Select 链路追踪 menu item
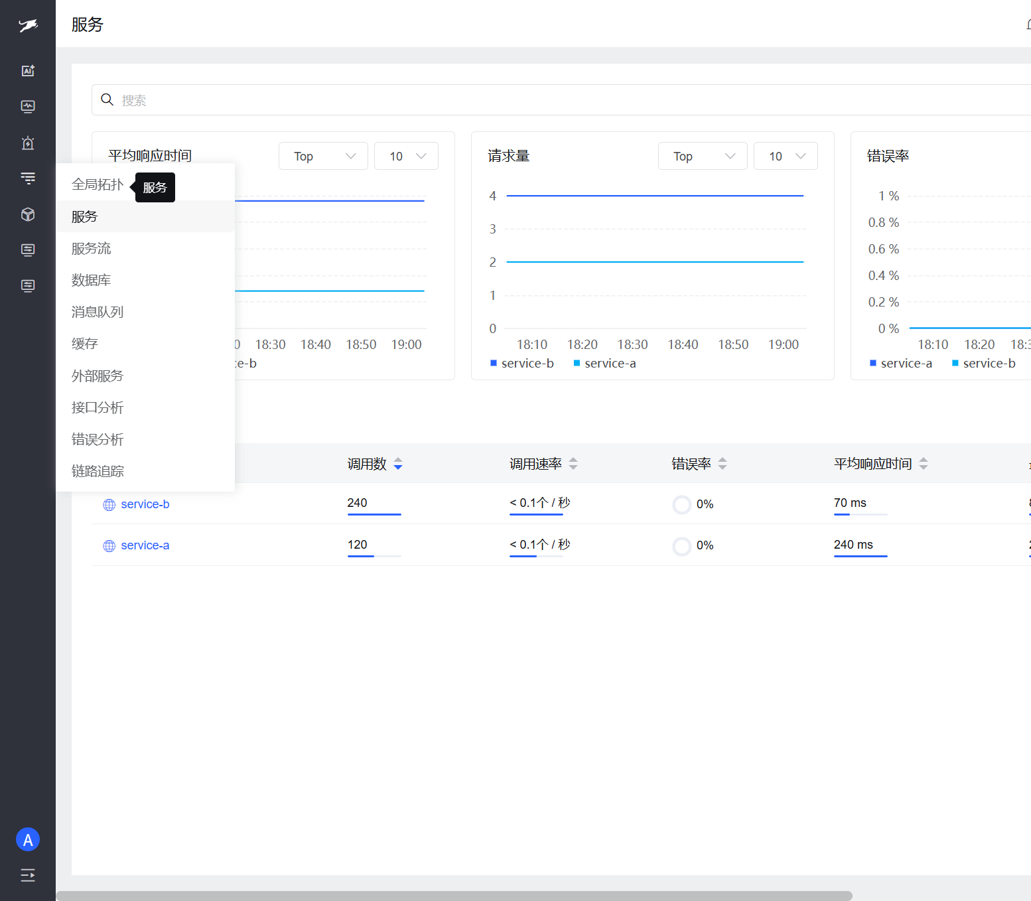 pos(145,471)
